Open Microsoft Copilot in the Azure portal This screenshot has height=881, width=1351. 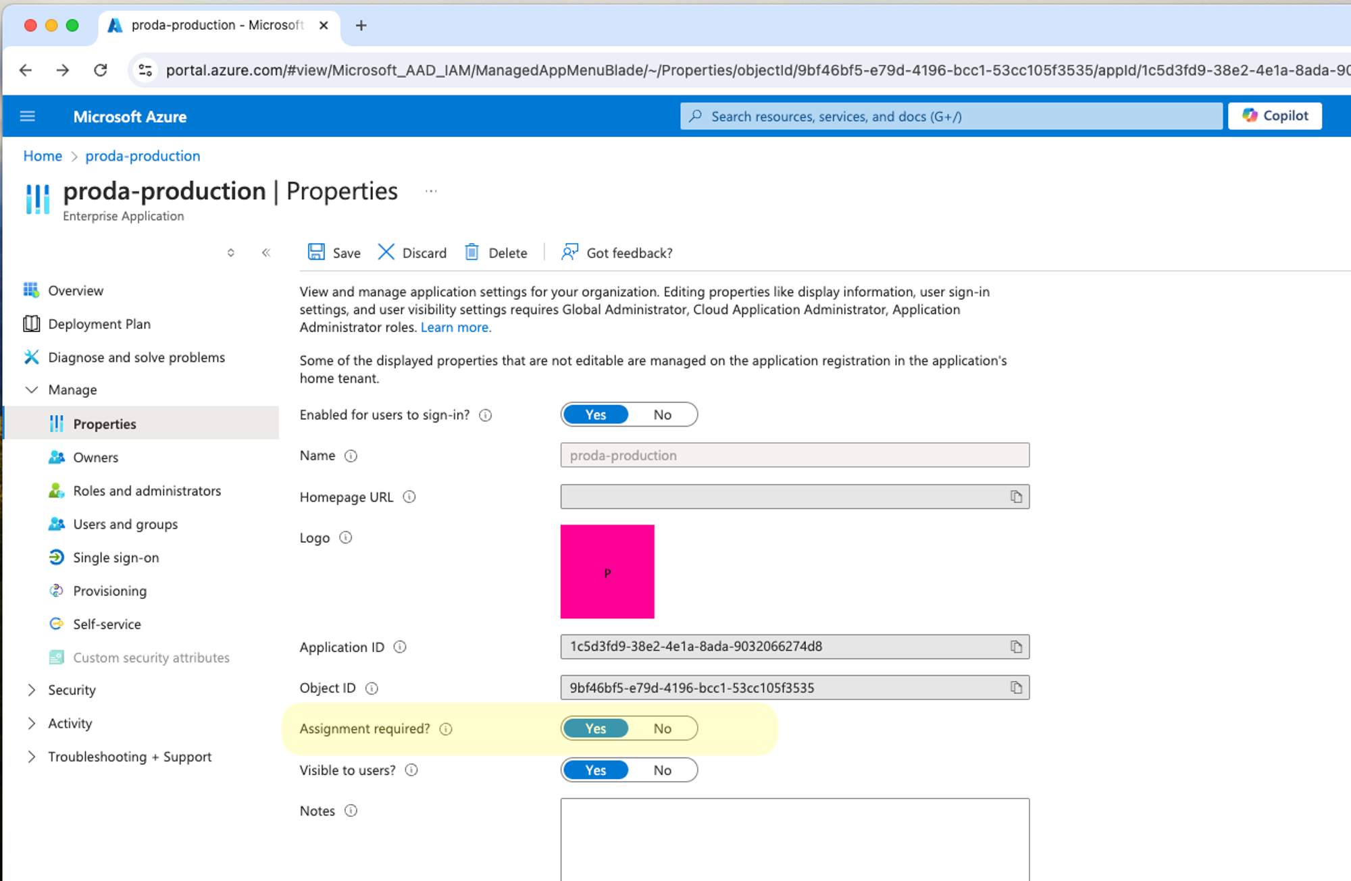pyautogui.click(x=1275, y=115)
